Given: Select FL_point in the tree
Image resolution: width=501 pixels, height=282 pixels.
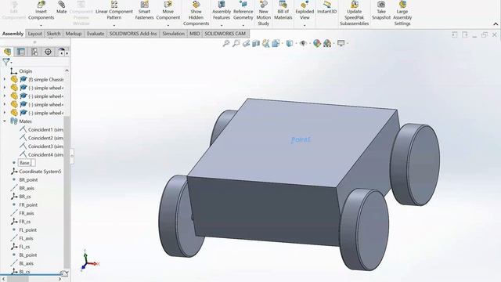Looking at the screenshot, I should [x=28, y=230].
